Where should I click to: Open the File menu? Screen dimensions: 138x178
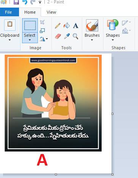pos(8,12)
